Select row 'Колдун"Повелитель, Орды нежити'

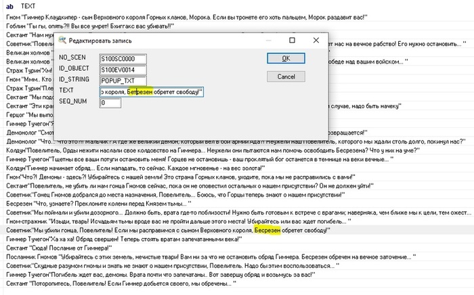[x=237, y=150]
